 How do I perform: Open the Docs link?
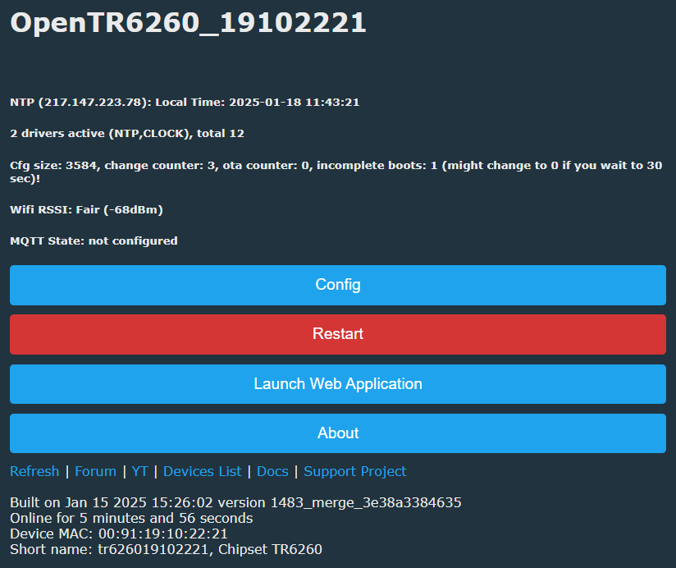[x=272, y=471]
